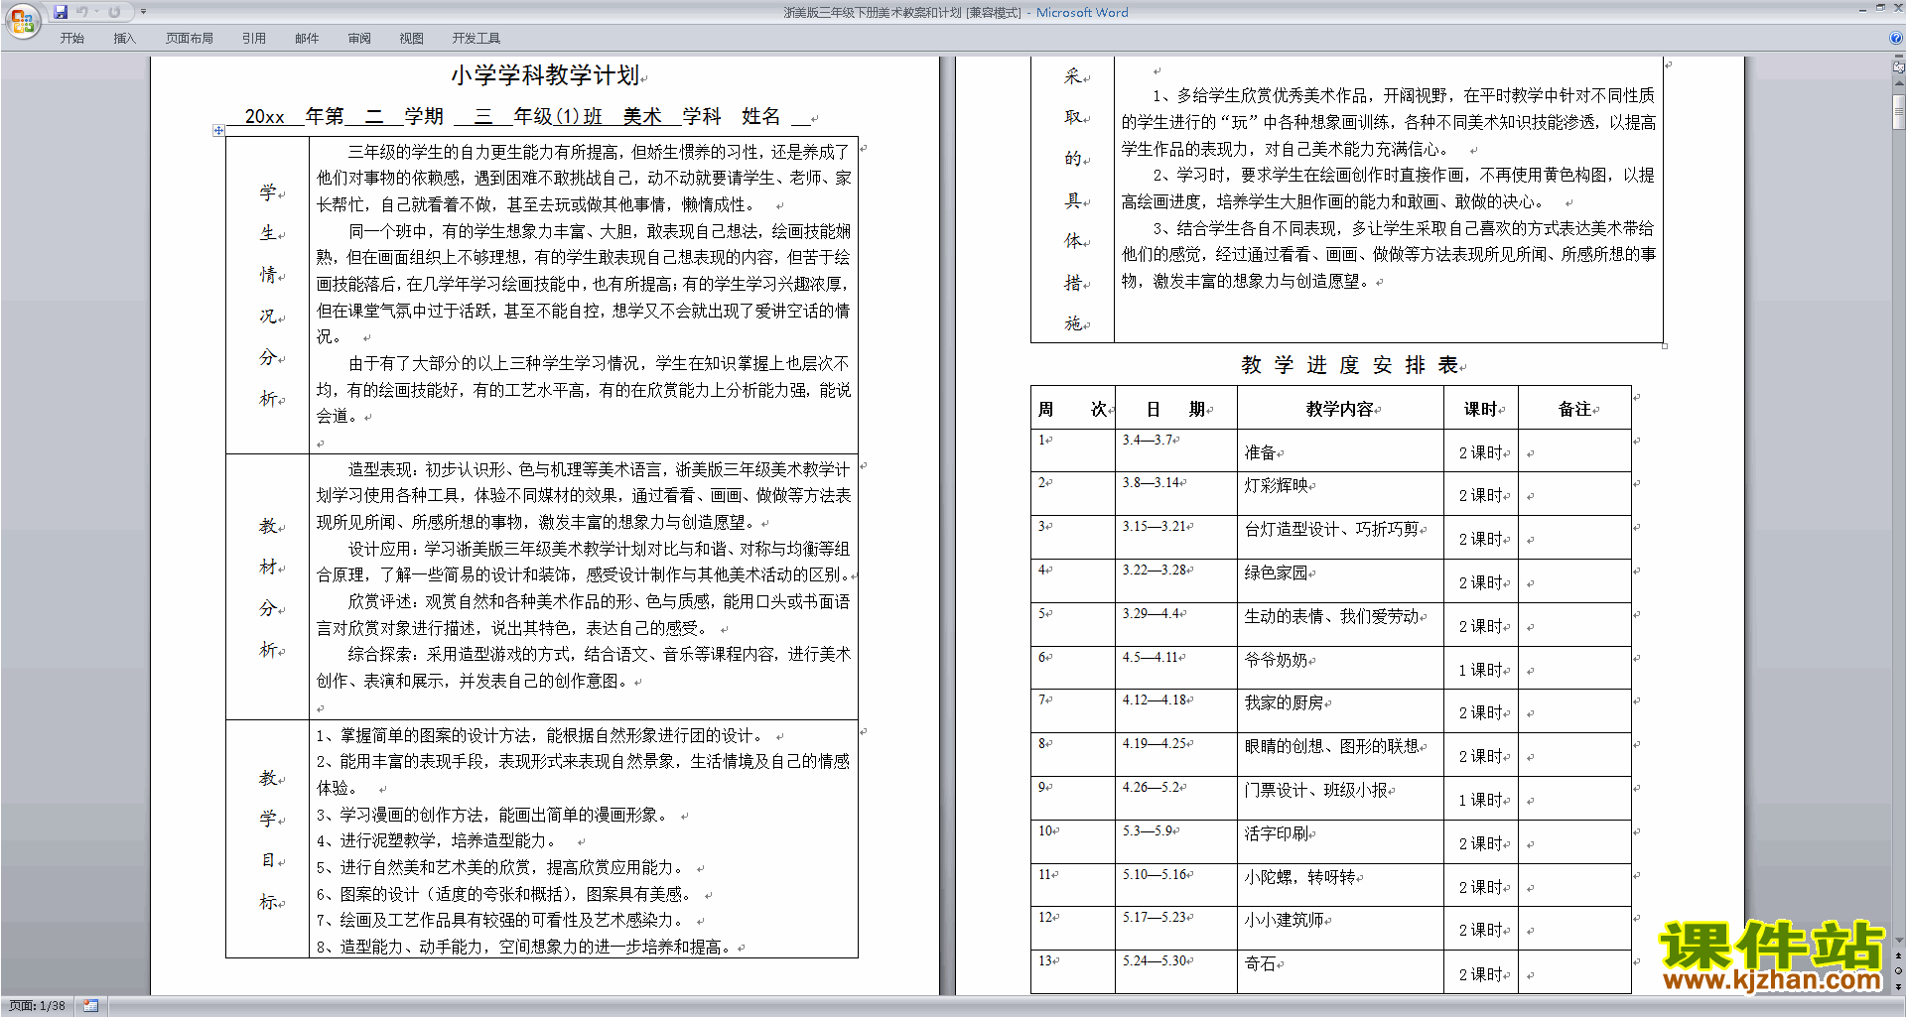Open the Select Browse Object round button
The height and width of the screenshot is (1017, 1906).
(1898, 971)
